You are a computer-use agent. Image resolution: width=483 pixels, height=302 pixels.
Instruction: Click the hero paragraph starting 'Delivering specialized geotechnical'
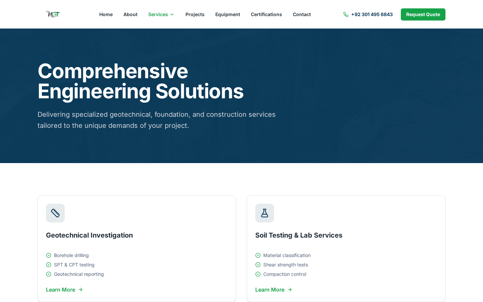(157, 120)
